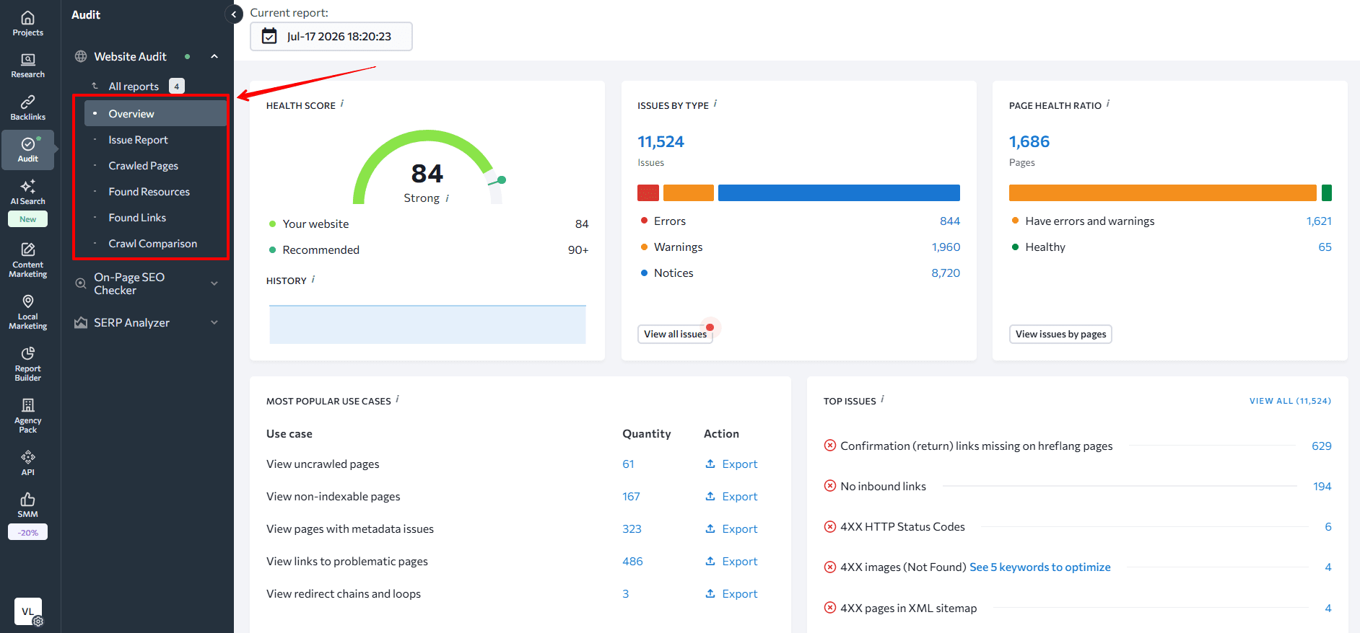The height and width of the screenshot is (633, 1360).
Task: Select Overview in Website Audit menu
Action: click(155, 114)
